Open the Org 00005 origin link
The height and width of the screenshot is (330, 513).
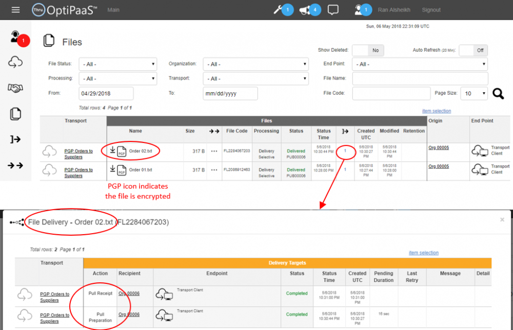point(439,148)
